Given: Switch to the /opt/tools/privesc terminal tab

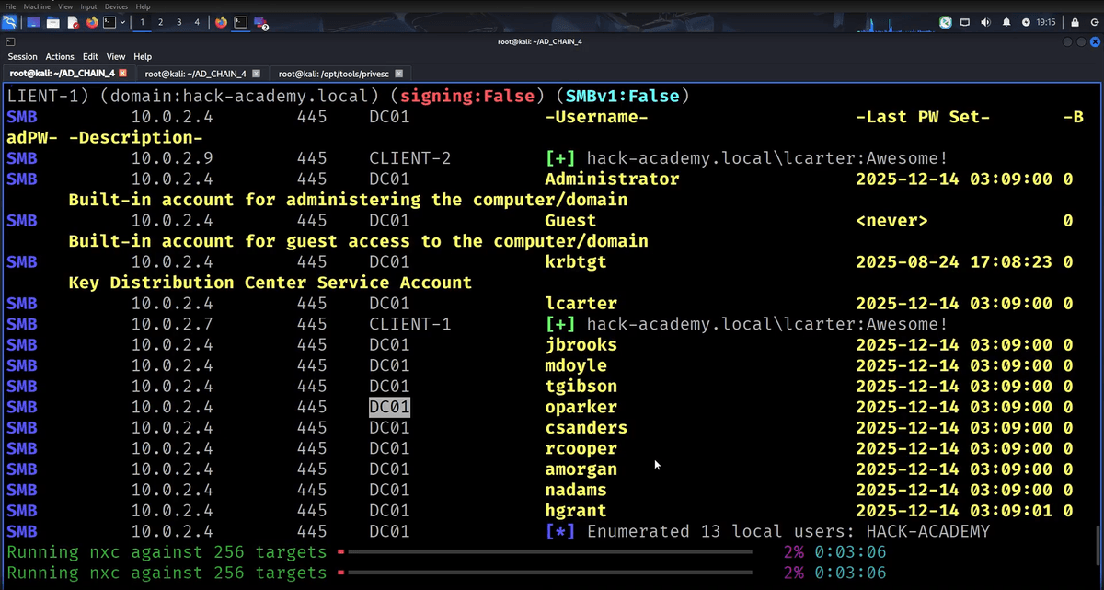Looking at the screenshot, I should coord(333,74).
